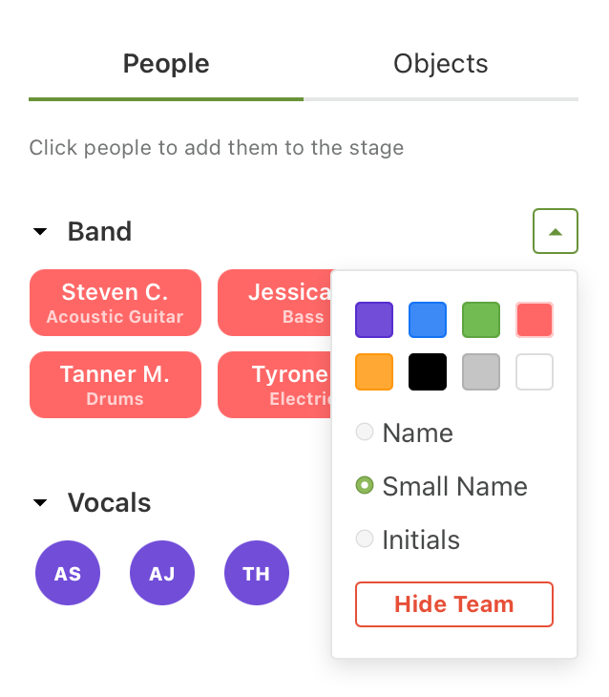The image size is (609, 697).
Task: Add Steven C. acoustic guitar to stage
Action: point(115,303)
